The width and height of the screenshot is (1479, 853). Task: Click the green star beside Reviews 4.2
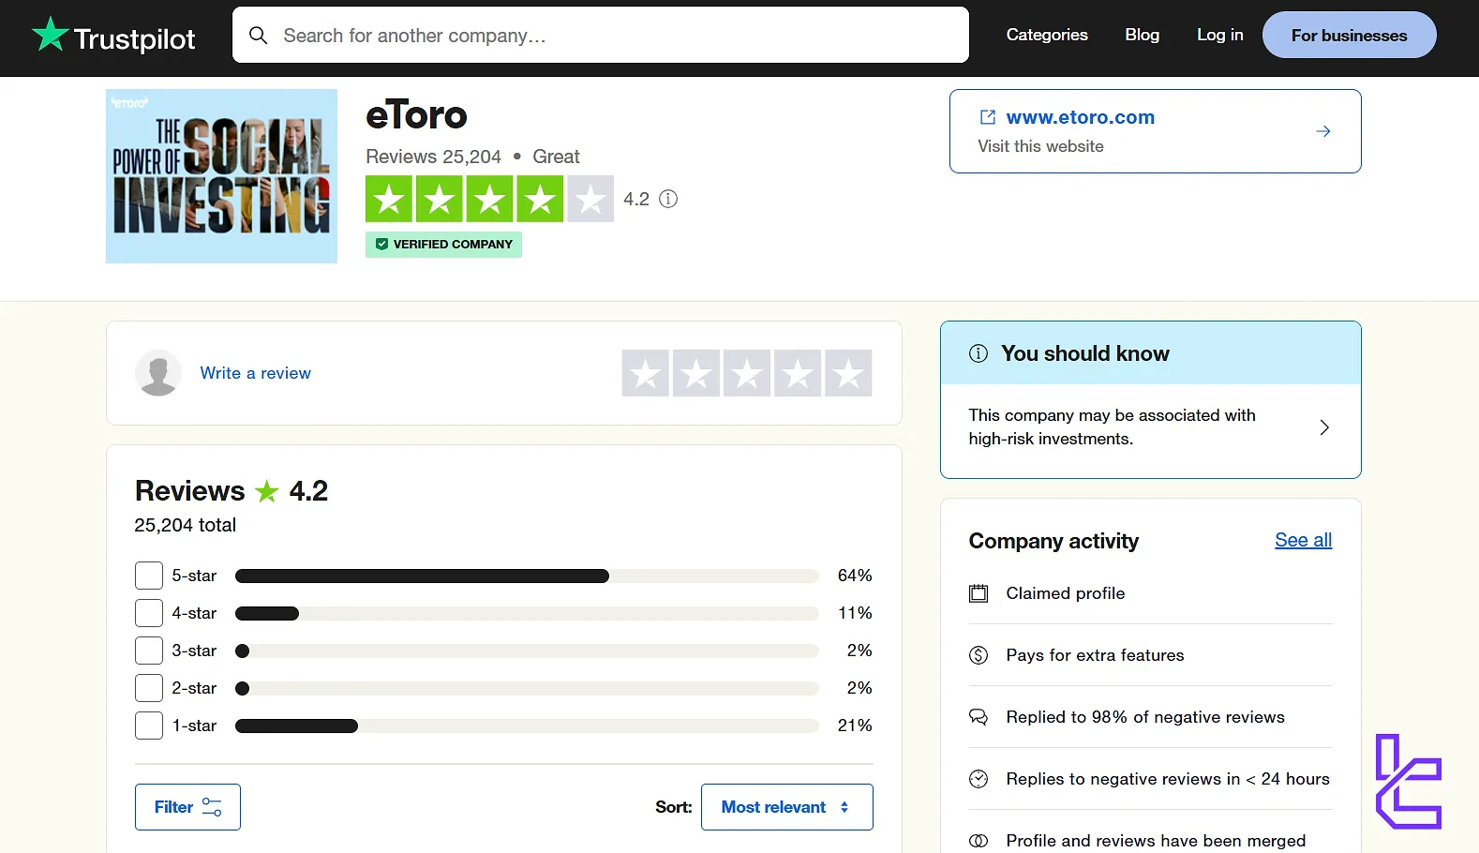pyautogui.click(x=267, y=491)
